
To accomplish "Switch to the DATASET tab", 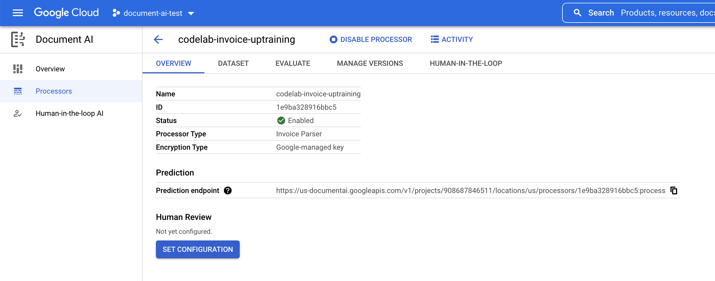I will point(233,63).
